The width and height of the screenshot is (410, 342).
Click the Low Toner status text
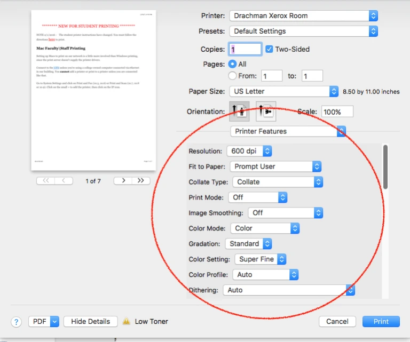click(152, 321)
